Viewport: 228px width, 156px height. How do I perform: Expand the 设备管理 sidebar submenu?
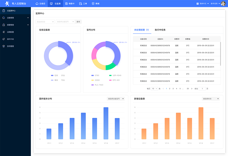28,18
